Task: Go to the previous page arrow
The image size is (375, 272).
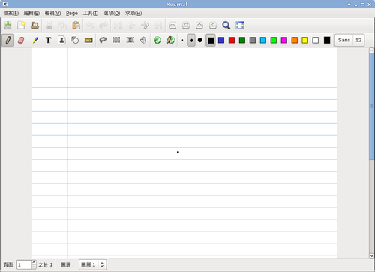Action: [131, 25]
